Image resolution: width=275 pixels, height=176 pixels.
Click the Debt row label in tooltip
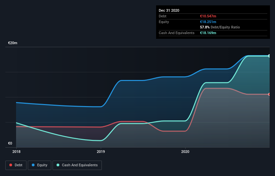coord(162,16)
